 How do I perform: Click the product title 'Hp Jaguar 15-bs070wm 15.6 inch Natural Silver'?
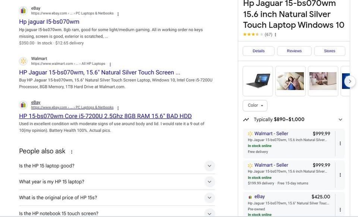point(294,14)
